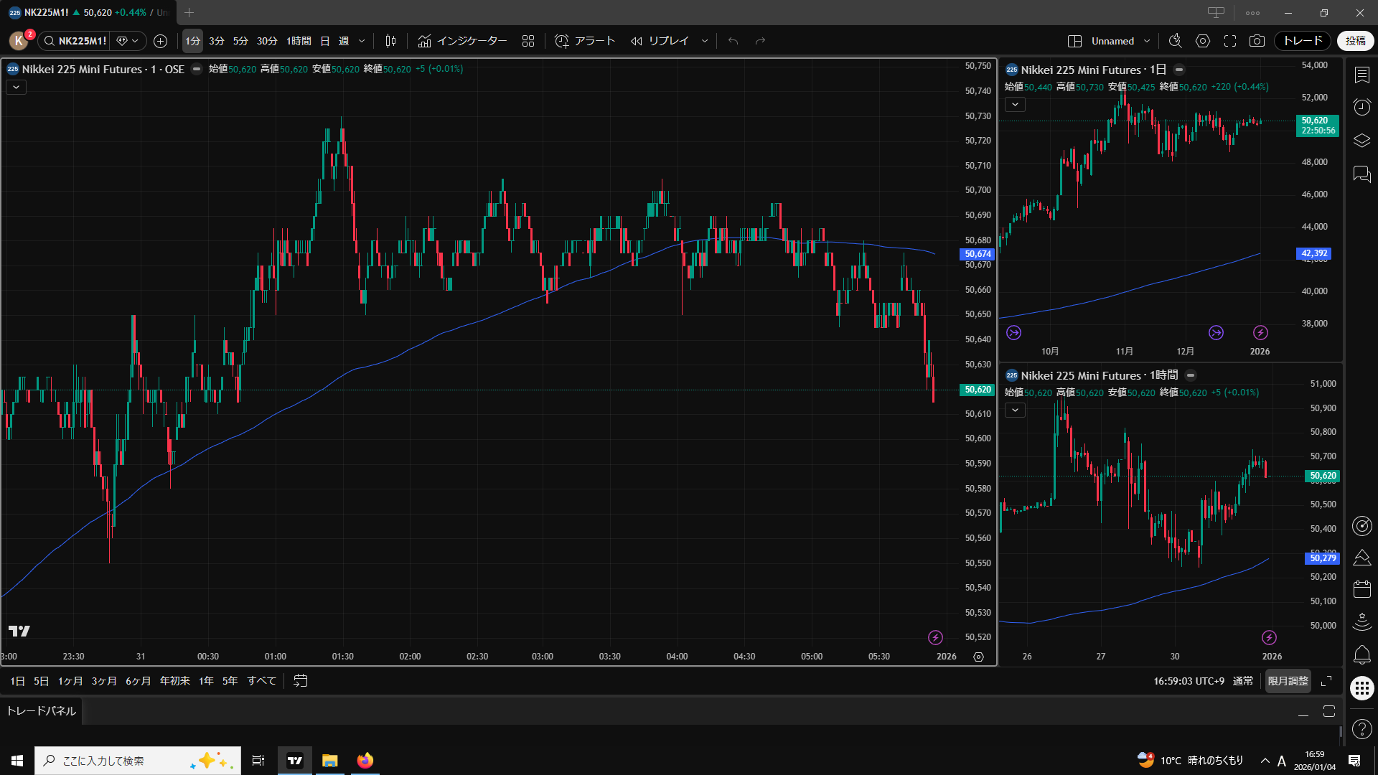Select the 3ヶ月 date range
1378x775 pixels.
click(104, 680)
